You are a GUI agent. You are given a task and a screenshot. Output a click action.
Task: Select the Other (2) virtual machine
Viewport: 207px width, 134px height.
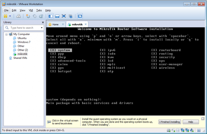23,50
